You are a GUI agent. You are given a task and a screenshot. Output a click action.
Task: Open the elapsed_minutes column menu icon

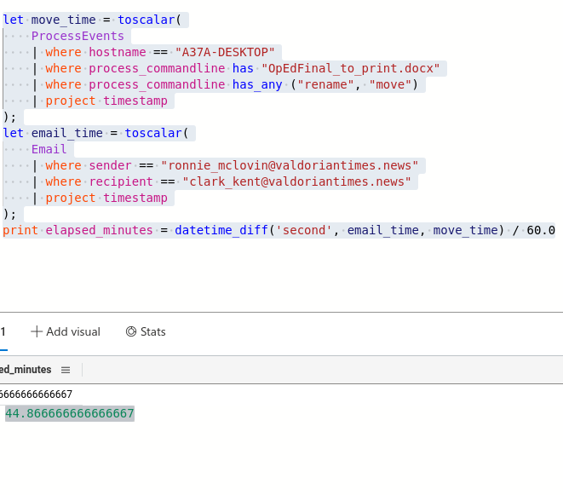[66, 370]
